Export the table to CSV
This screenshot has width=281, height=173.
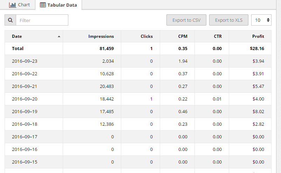click(186, 20)
